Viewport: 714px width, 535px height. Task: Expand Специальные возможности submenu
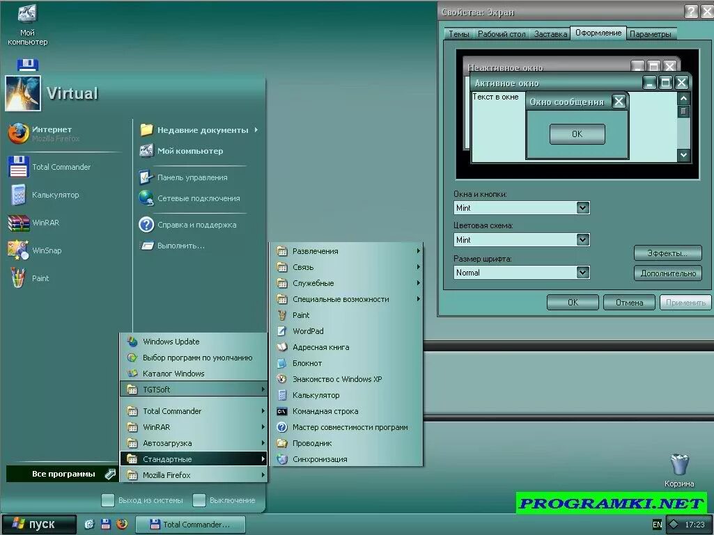(x=346, y=299)
